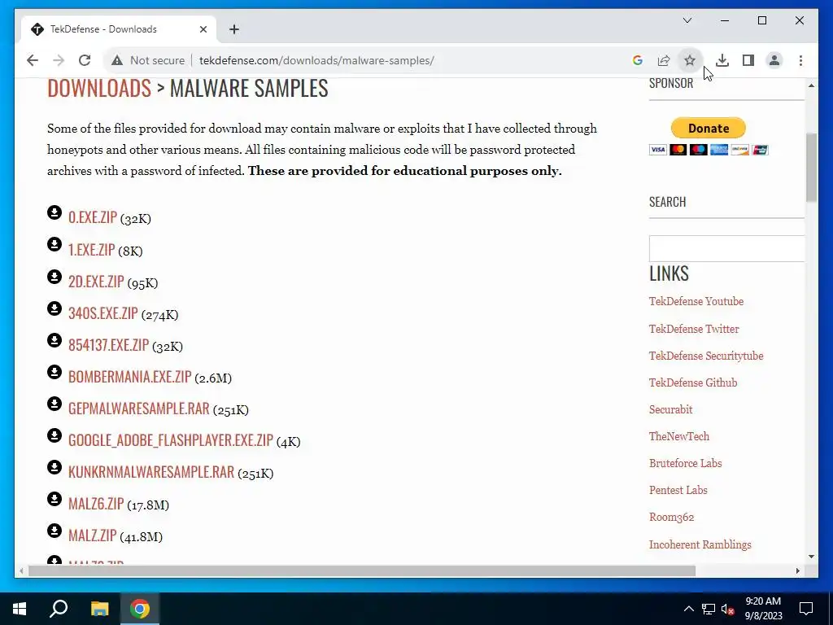Toggle the Chrome side panel icon
Viewport: 833px width, 625px height.
coord(748,60)
